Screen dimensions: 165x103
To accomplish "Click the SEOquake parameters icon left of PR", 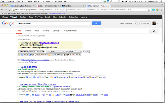I will pyautogui.click(x=19, y=55).
